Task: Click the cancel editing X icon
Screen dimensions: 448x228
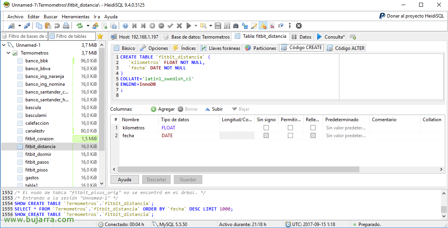Action: coord(179,26)
